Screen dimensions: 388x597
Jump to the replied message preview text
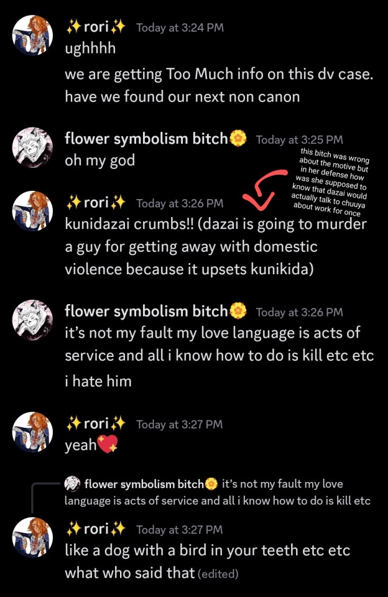(x=218, y=493)
